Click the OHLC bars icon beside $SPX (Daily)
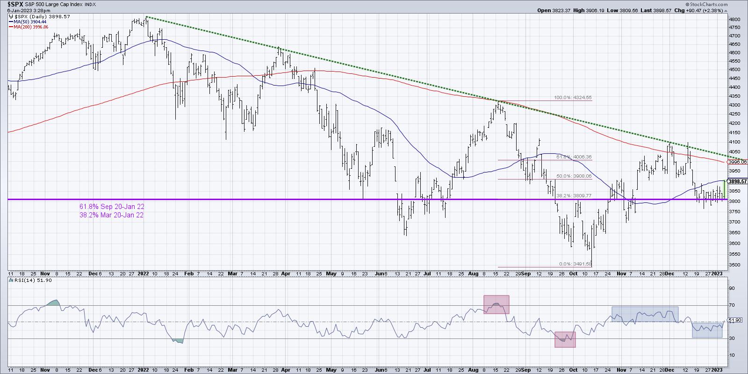Image resolution: width=748 pixels, height=374 pixels. coord(10,16)
